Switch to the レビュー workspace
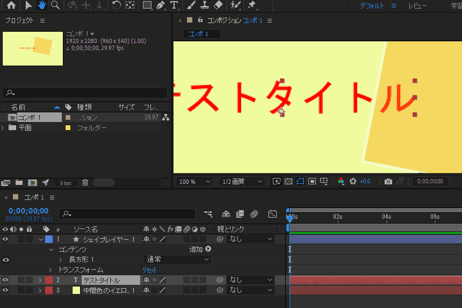Screen dimensions: 462x308 (x=417, y=6)
